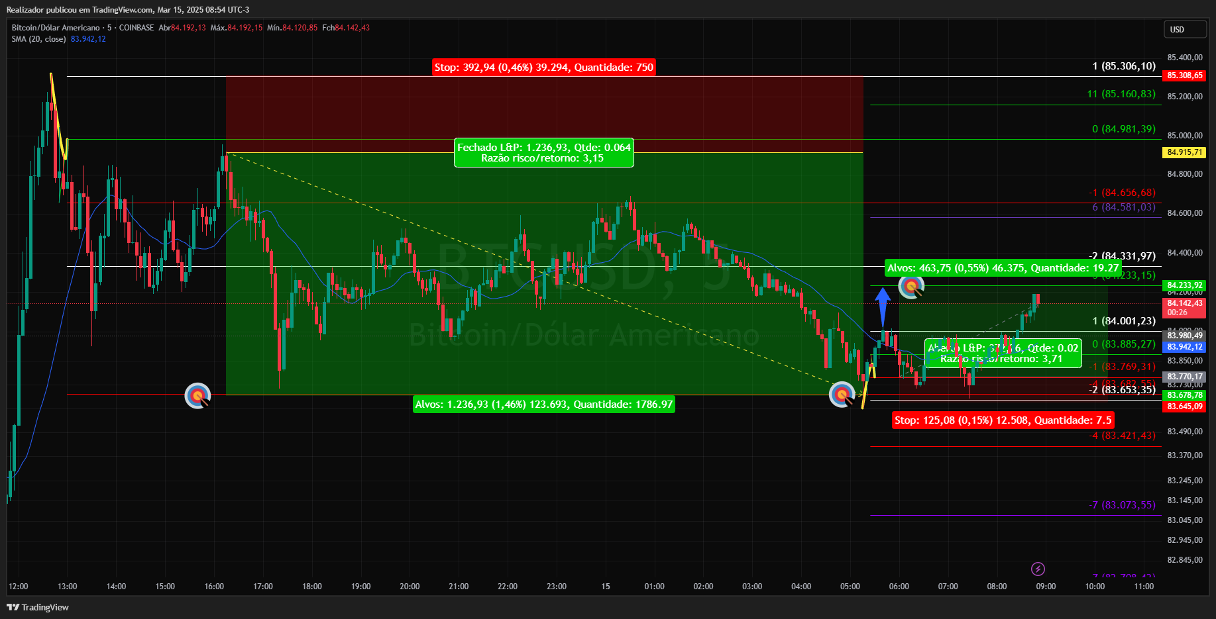Click the Abr 84.192,13 open value
Screen dimensions: 1216x619
click(182, 28)
